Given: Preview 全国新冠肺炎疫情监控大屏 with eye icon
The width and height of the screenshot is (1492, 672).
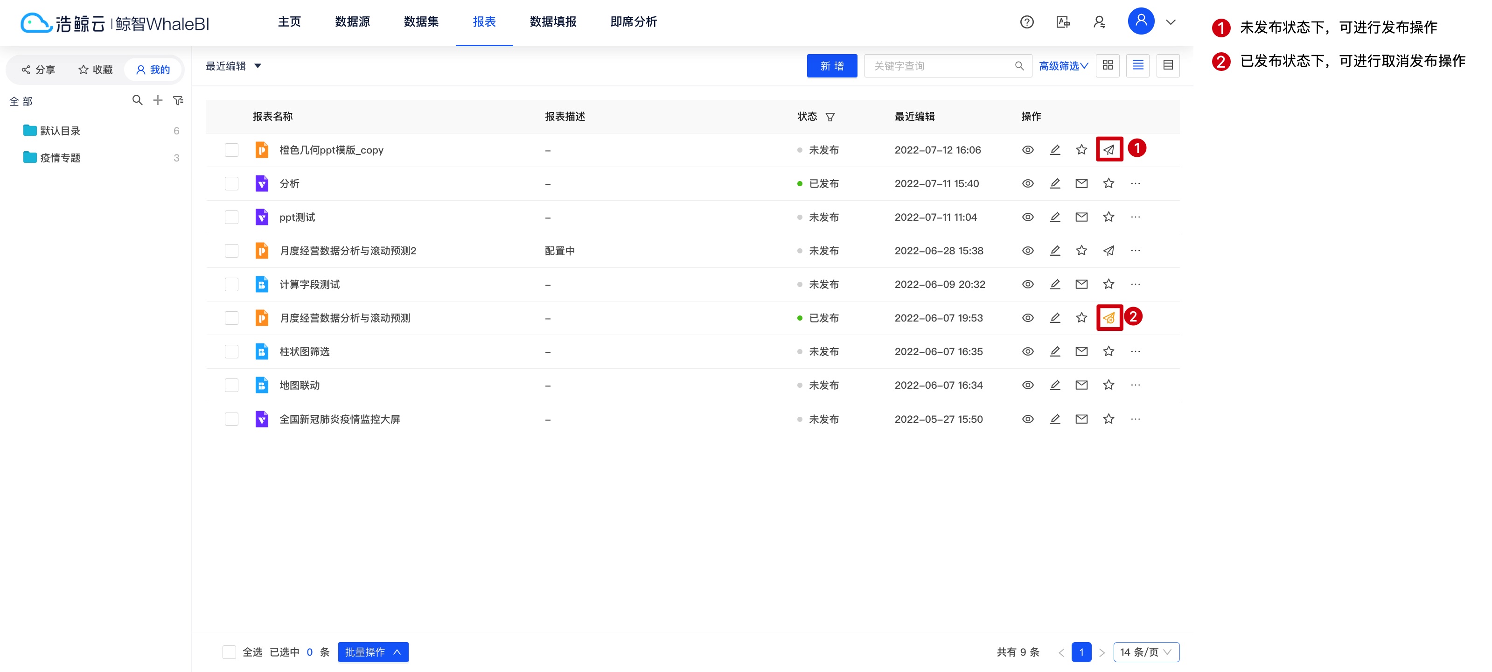Looking at the screenshot, I should (1027, 420).
